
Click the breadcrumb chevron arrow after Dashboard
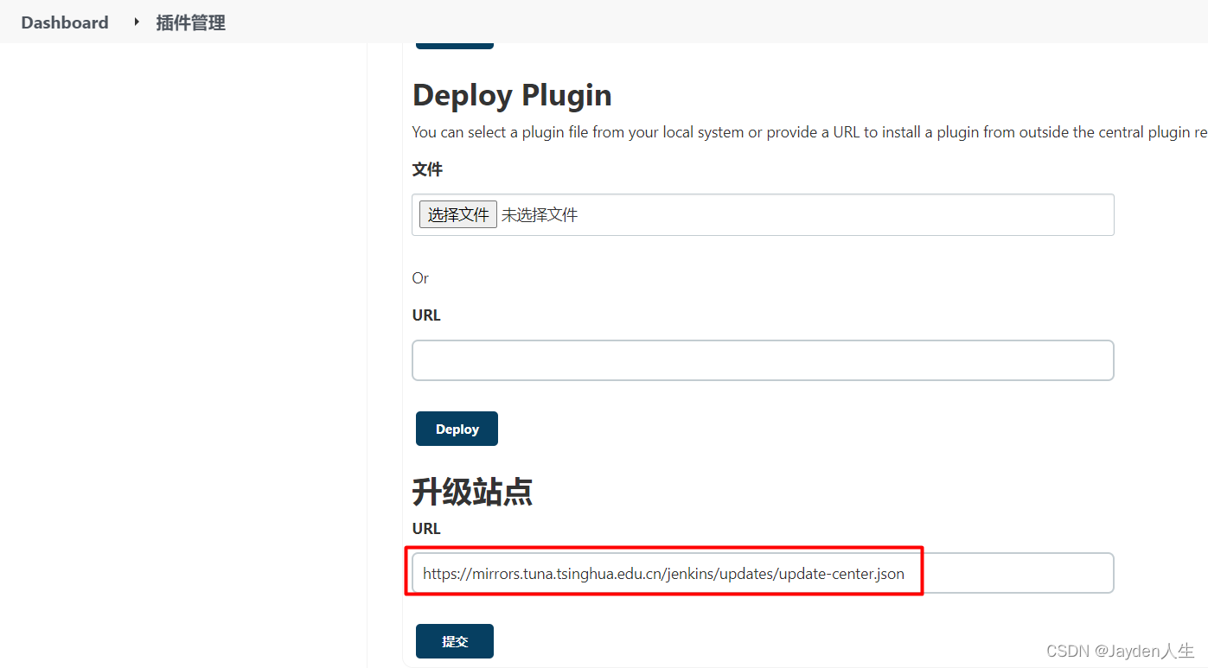point(136,22)
